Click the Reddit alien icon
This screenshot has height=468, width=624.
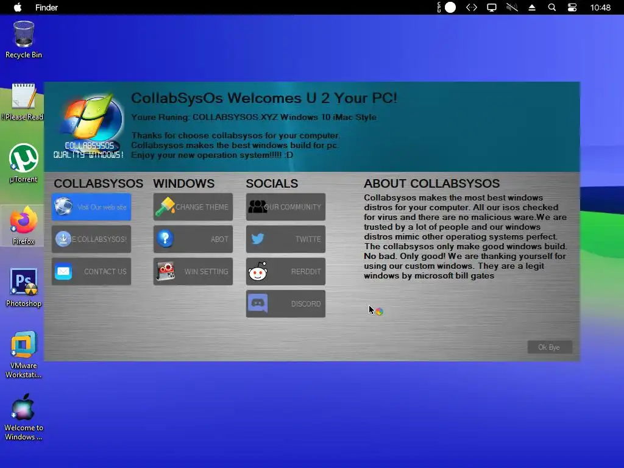258,271
